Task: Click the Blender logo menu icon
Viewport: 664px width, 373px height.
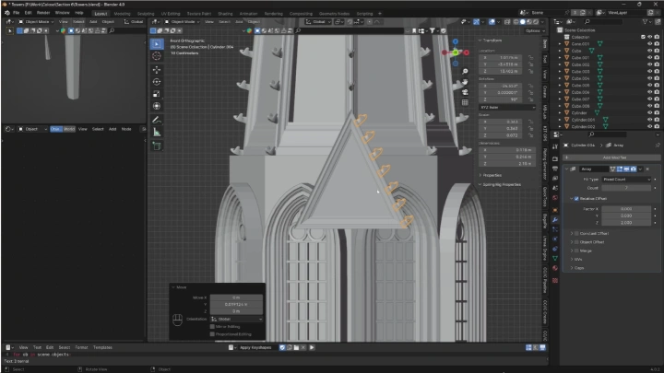Action: pos(7,13)
